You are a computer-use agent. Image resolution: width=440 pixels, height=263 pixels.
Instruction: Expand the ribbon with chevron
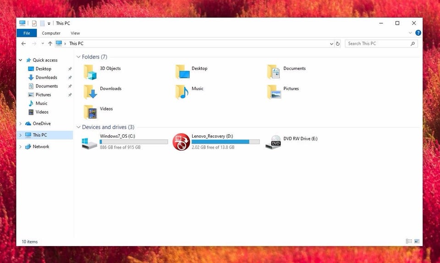tap(410, 33)
